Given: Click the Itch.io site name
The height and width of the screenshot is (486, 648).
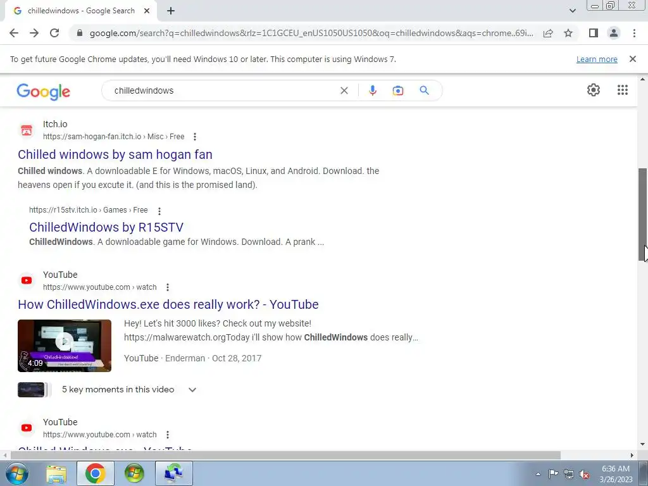Looking at the screenshot, I should [x=55, y=124].
